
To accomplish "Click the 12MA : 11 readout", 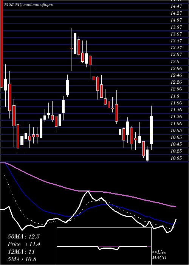I will pyautogui.click(x=21, y=252).
